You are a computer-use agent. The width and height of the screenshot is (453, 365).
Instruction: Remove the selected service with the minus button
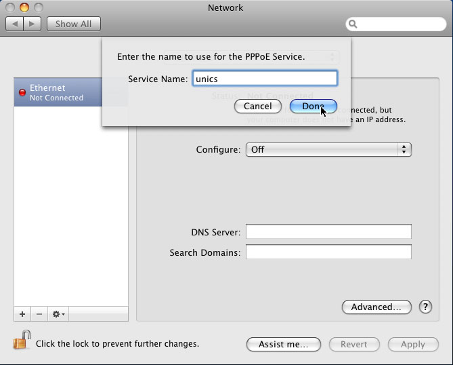[x=39, y=313]
